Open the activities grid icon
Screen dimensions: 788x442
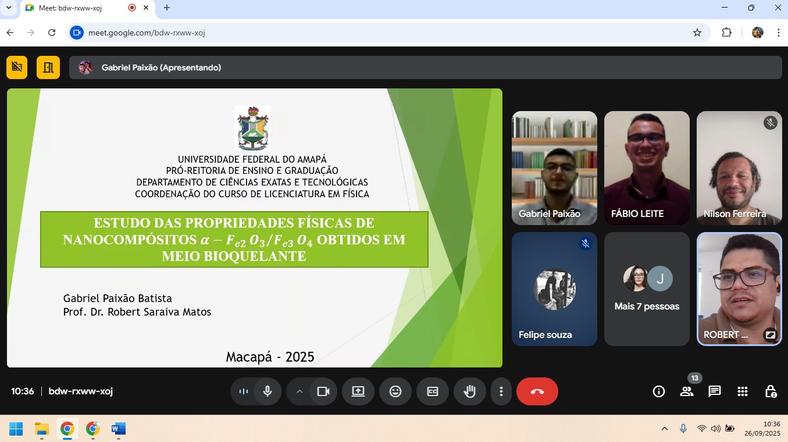tap(743, 391)
